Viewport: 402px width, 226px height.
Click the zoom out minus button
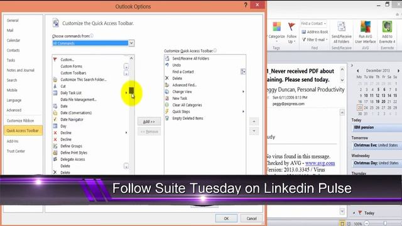(x=367, y=223)
